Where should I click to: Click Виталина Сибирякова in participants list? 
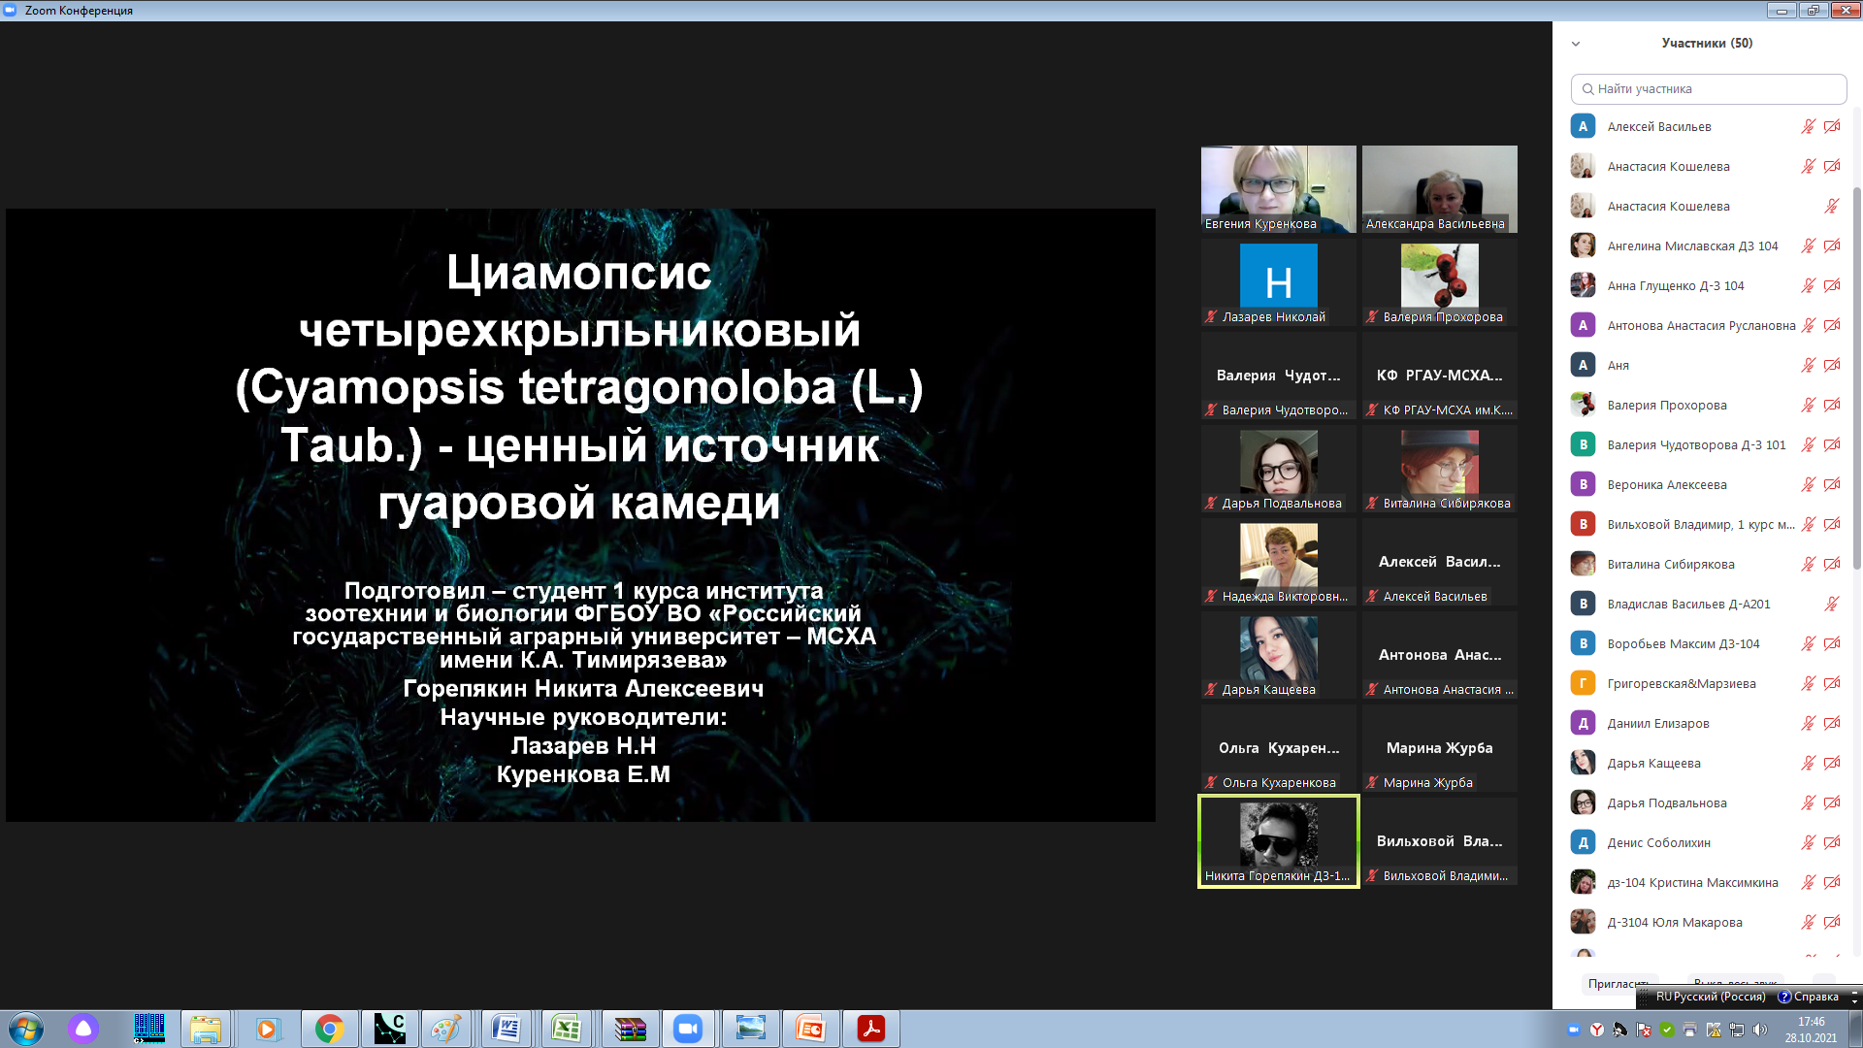click(x=1670, y=565)
